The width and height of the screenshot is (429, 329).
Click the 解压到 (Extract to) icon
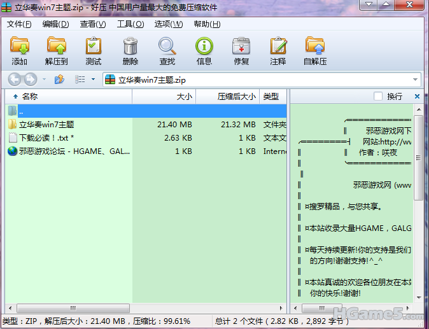(56, 51)
